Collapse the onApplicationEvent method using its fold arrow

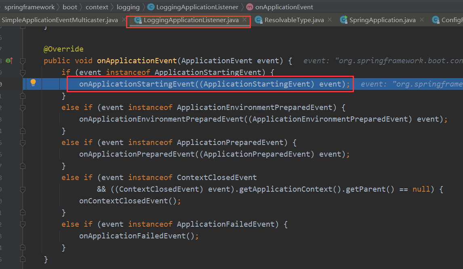[23, 60]
